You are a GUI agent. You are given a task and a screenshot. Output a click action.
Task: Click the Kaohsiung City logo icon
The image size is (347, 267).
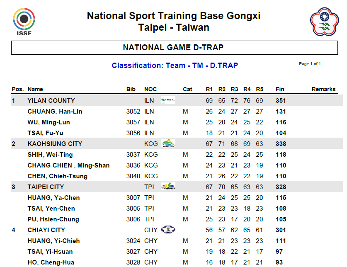[x=168, y=143]
